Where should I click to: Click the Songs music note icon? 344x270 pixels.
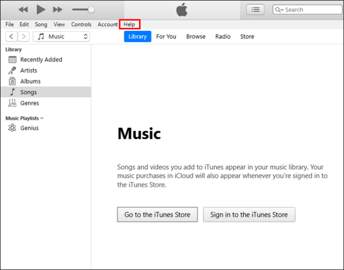coord(12,92)
